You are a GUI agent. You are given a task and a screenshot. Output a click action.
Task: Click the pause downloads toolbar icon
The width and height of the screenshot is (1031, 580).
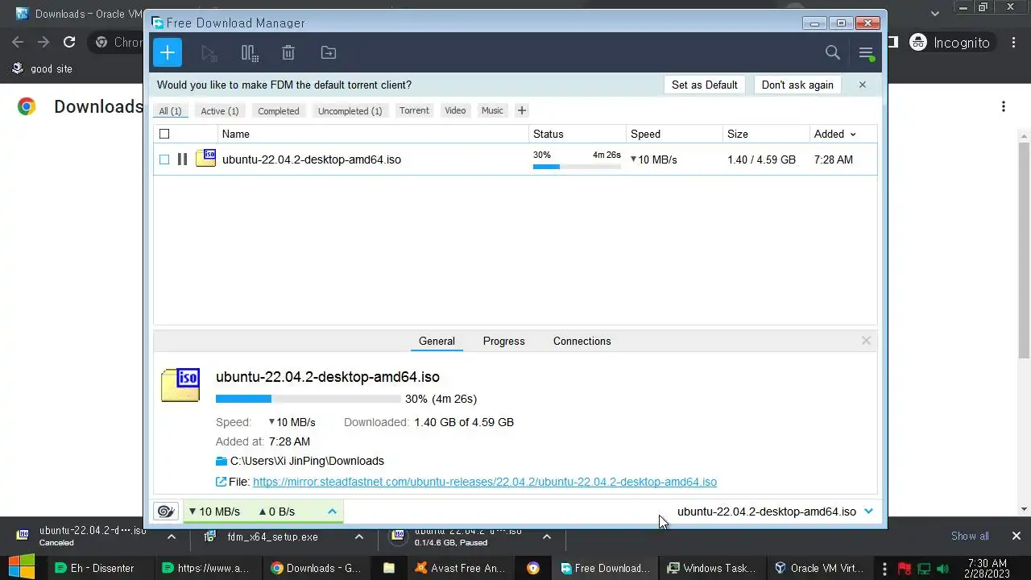point(250,53)
